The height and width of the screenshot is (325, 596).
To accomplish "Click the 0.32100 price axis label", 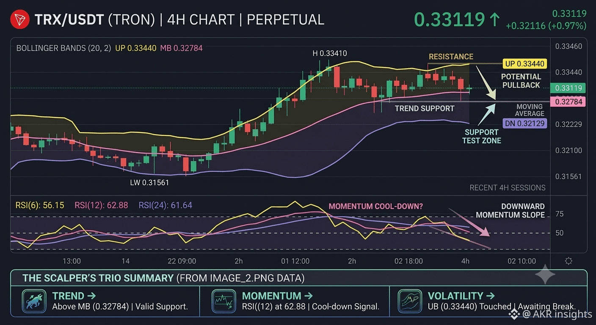I will [x=568, y=150].
